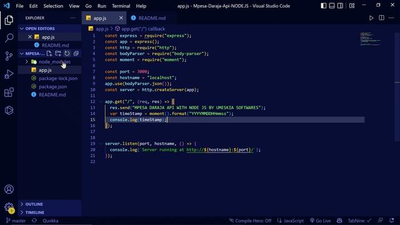The image size is (400, 225).
Task: Open the Go menu
Action: click(x=89, y=6)
